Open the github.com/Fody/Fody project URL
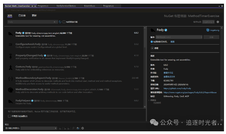 (177, 88)
